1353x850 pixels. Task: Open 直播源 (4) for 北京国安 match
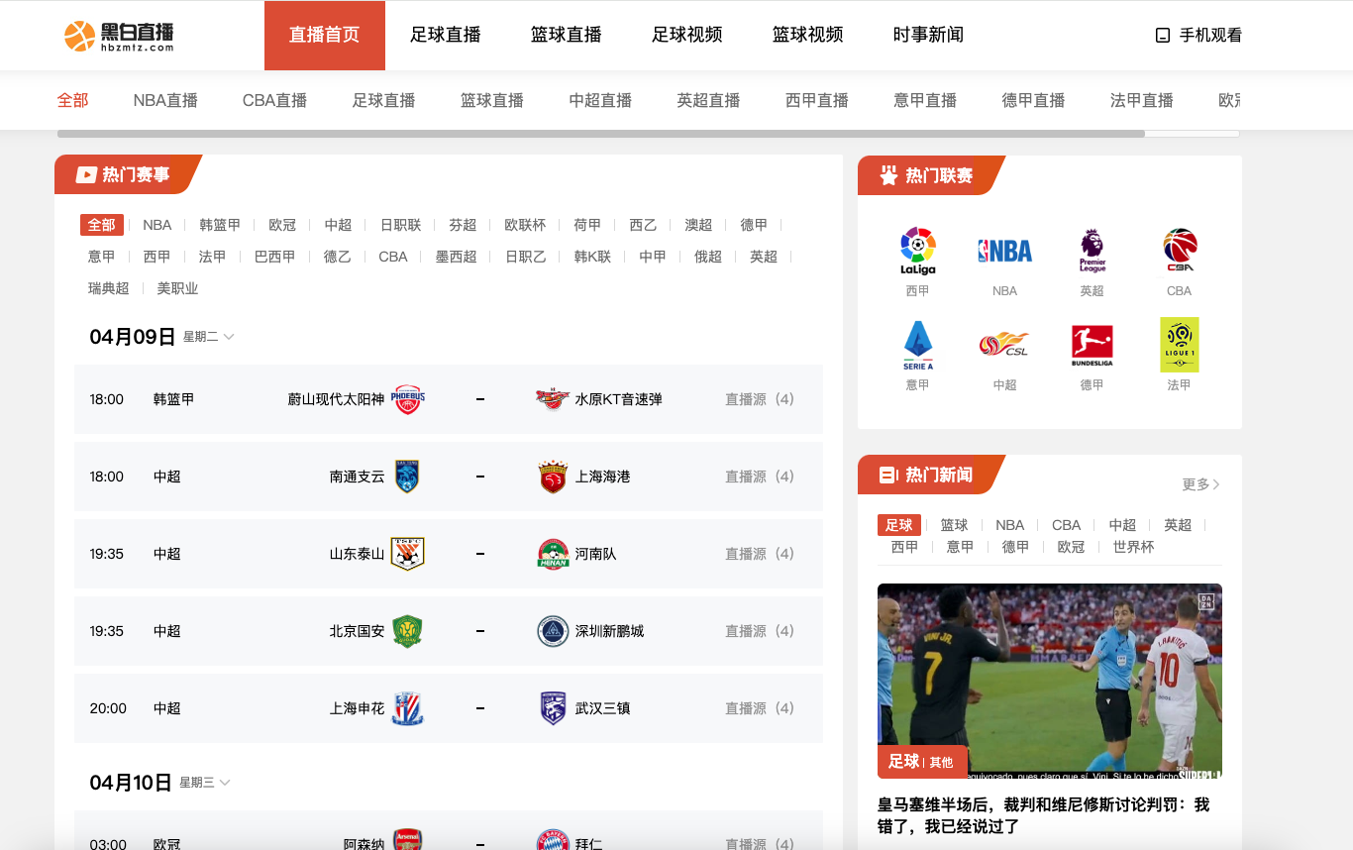pos(760,631)
